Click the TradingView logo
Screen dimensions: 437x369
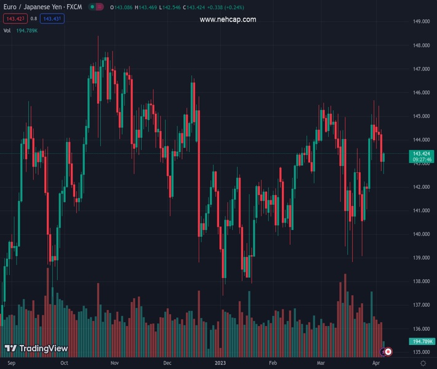point(36,348)
